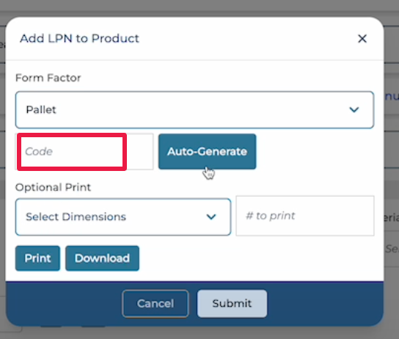Click the partially hidden search field behind dialog

click(392, 249)
